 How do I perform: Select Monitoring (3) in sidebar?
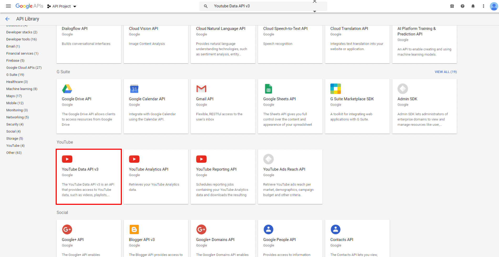[x=17, y=110]
